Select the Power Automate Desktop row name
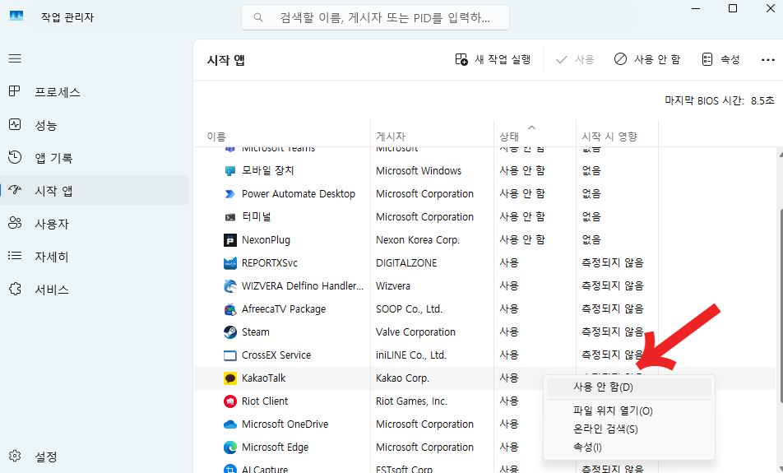Image resolution: width=783 pixels, height=473 pixels. 298,194
